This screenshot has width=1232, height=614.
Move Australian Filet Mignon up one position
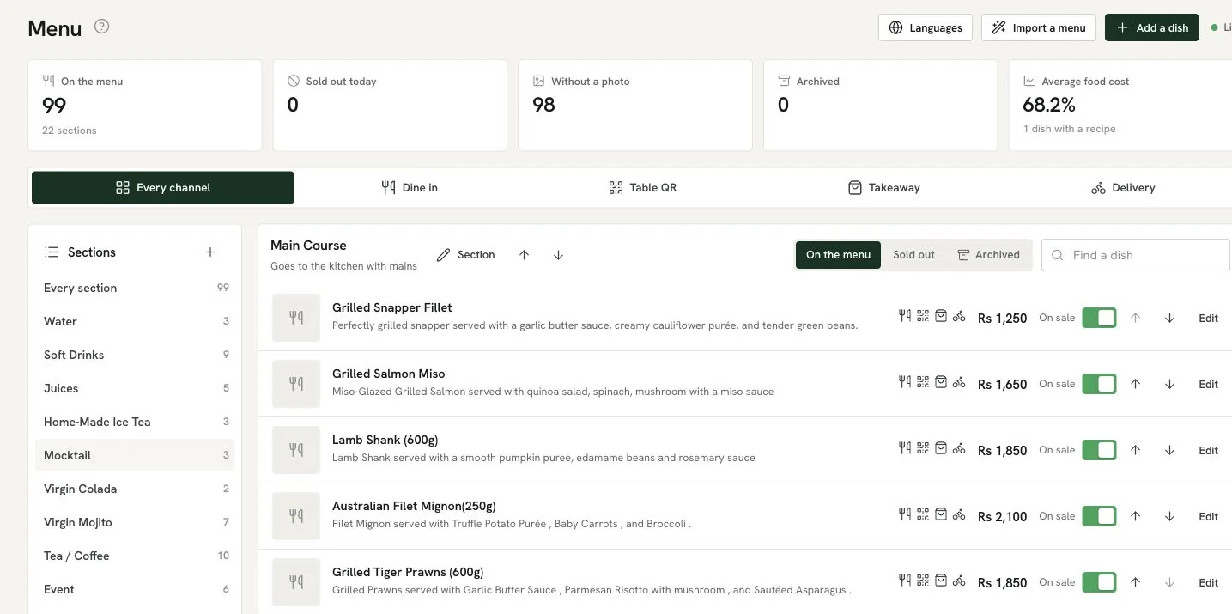click(x=1135, y=517)
